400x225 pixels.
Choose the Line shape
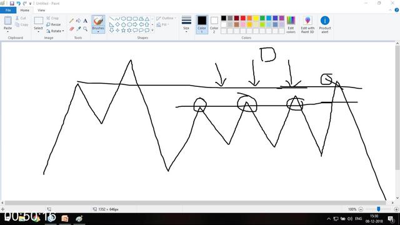click(x=112, y=19)
